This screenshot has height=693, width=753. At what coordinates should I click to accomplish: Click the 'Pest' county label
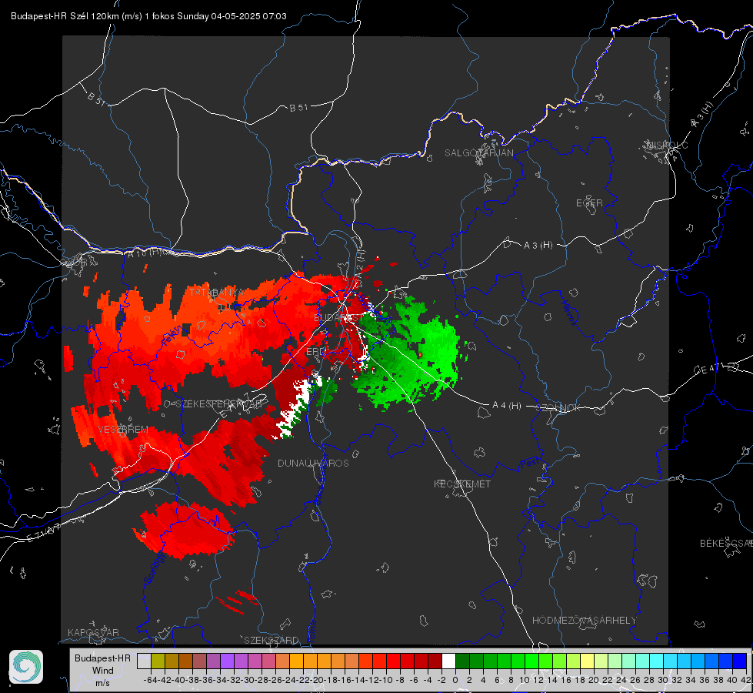coord(528,464)
